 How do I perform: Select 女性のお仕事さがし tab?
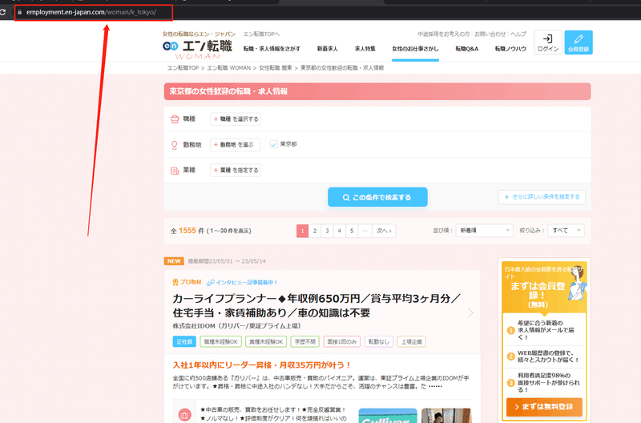[415, 49]
